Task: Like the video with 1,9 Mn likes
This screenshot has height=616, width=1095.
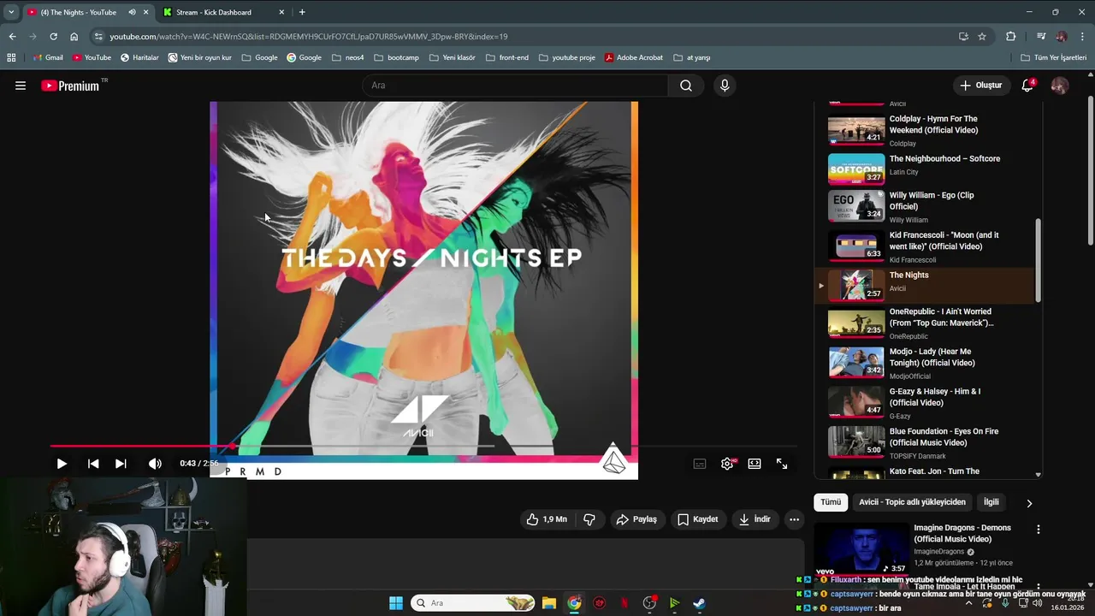Action: [x=547, y=519]
